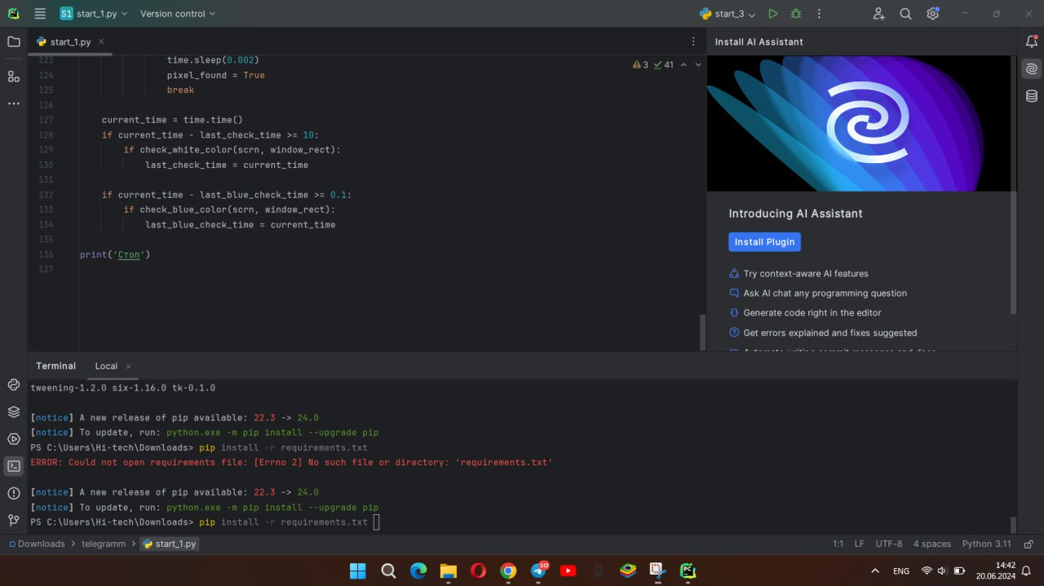
Task: Run the start_3 configuration
Action: (x=772, y=14)
